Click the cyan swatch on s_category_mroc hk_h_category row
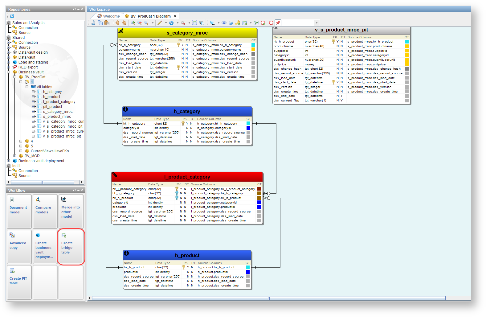This screenshot has height=317, width=486. point(253,45)
